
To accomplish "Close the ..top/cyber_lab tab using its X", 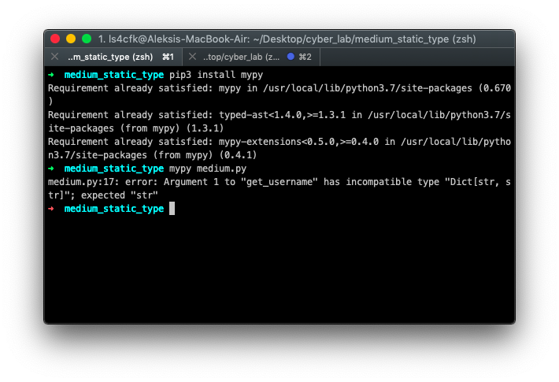I will click(x=193, y=57).
